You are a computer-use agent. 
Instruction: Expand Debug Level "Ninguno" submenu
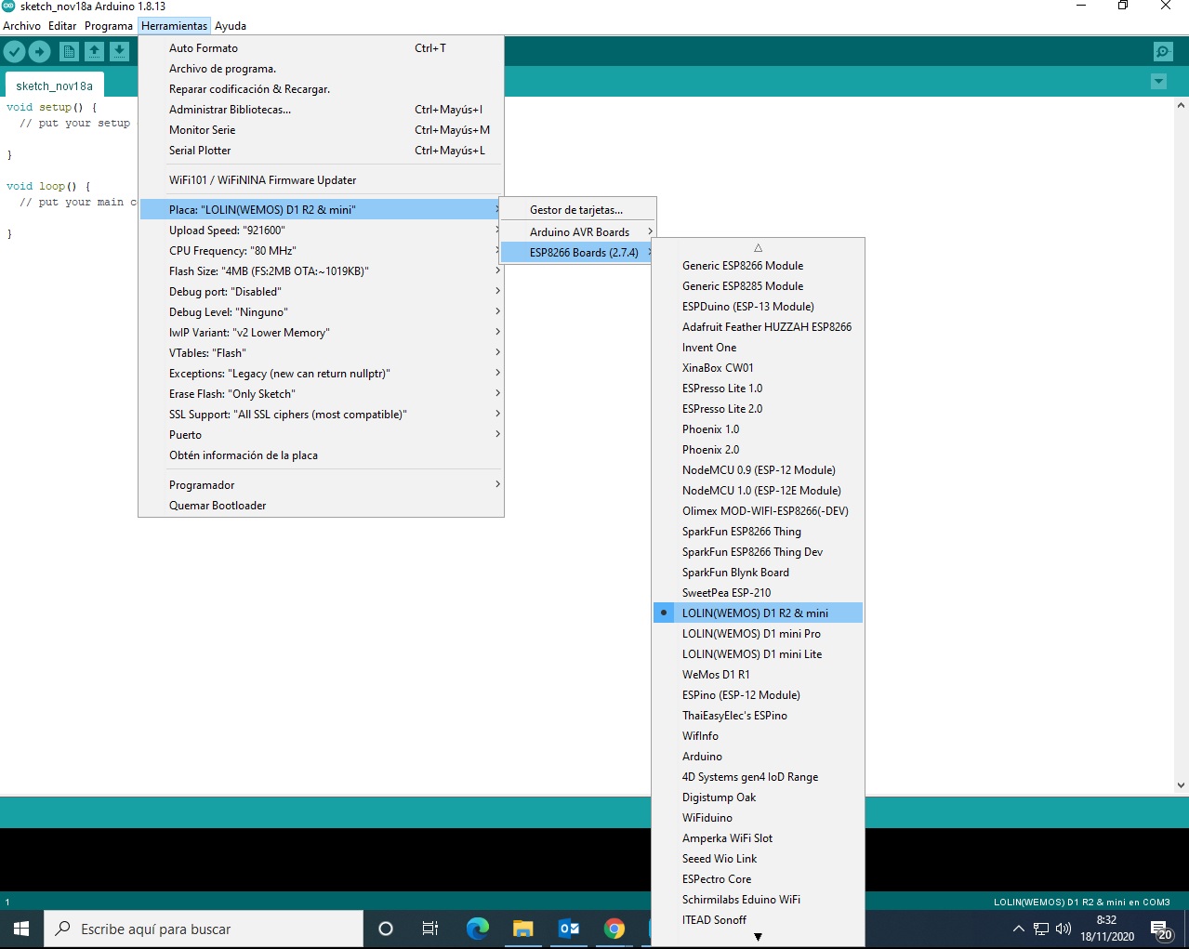click(x=322, y=312)
